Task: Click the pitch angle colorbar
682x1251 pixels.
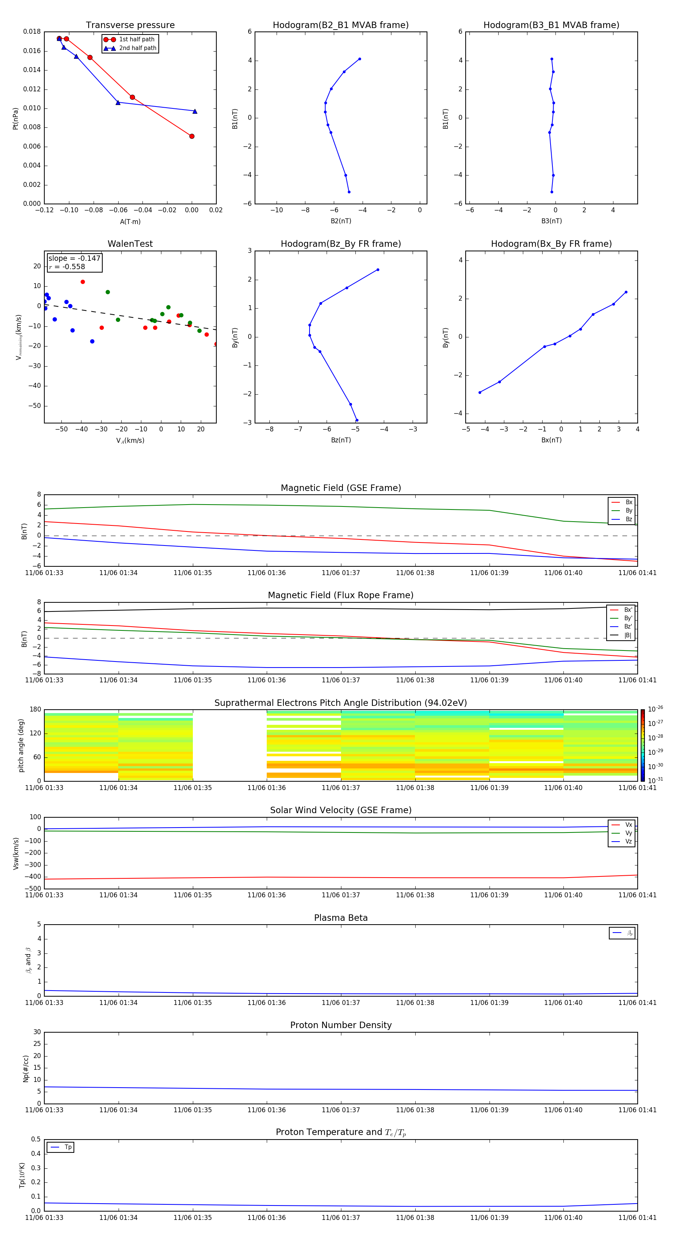Action: click(643, 745)
